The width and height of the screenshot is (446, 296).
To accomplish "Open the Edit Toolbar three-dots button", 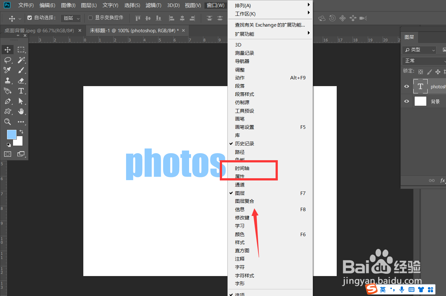I will [21, 122].
